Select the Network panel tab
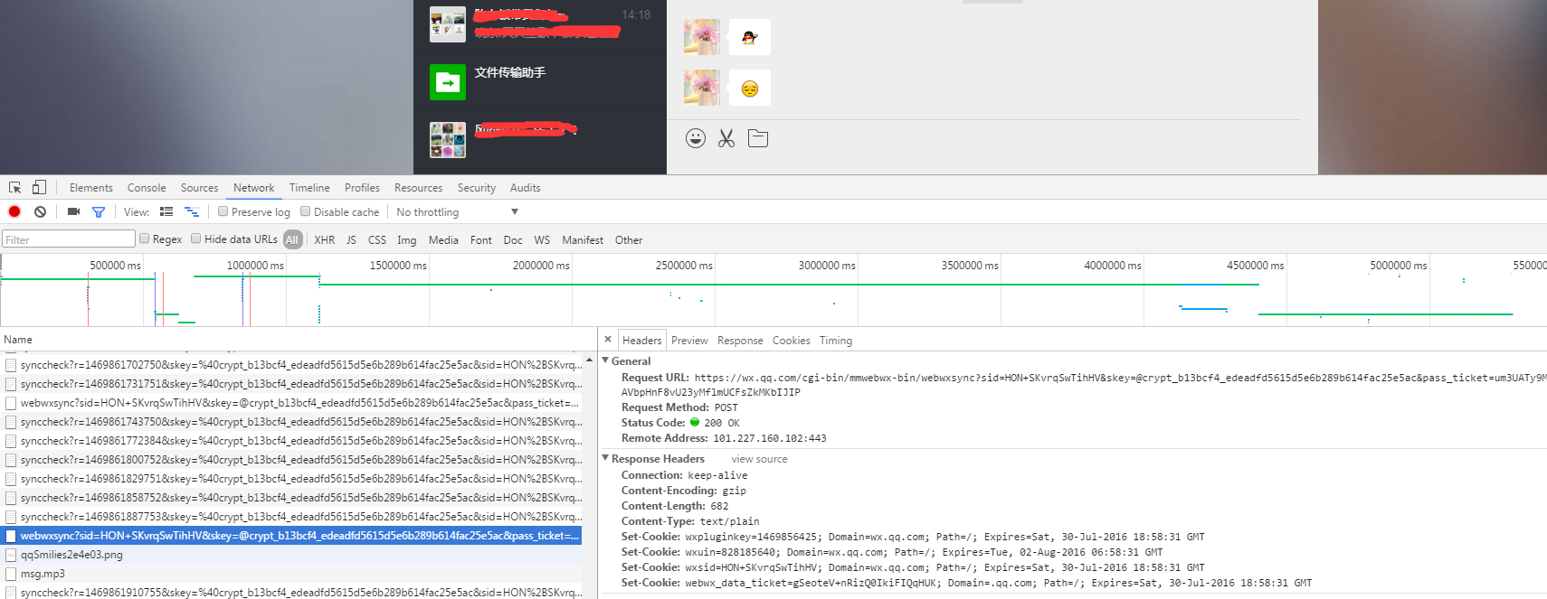 coord(253,188)
